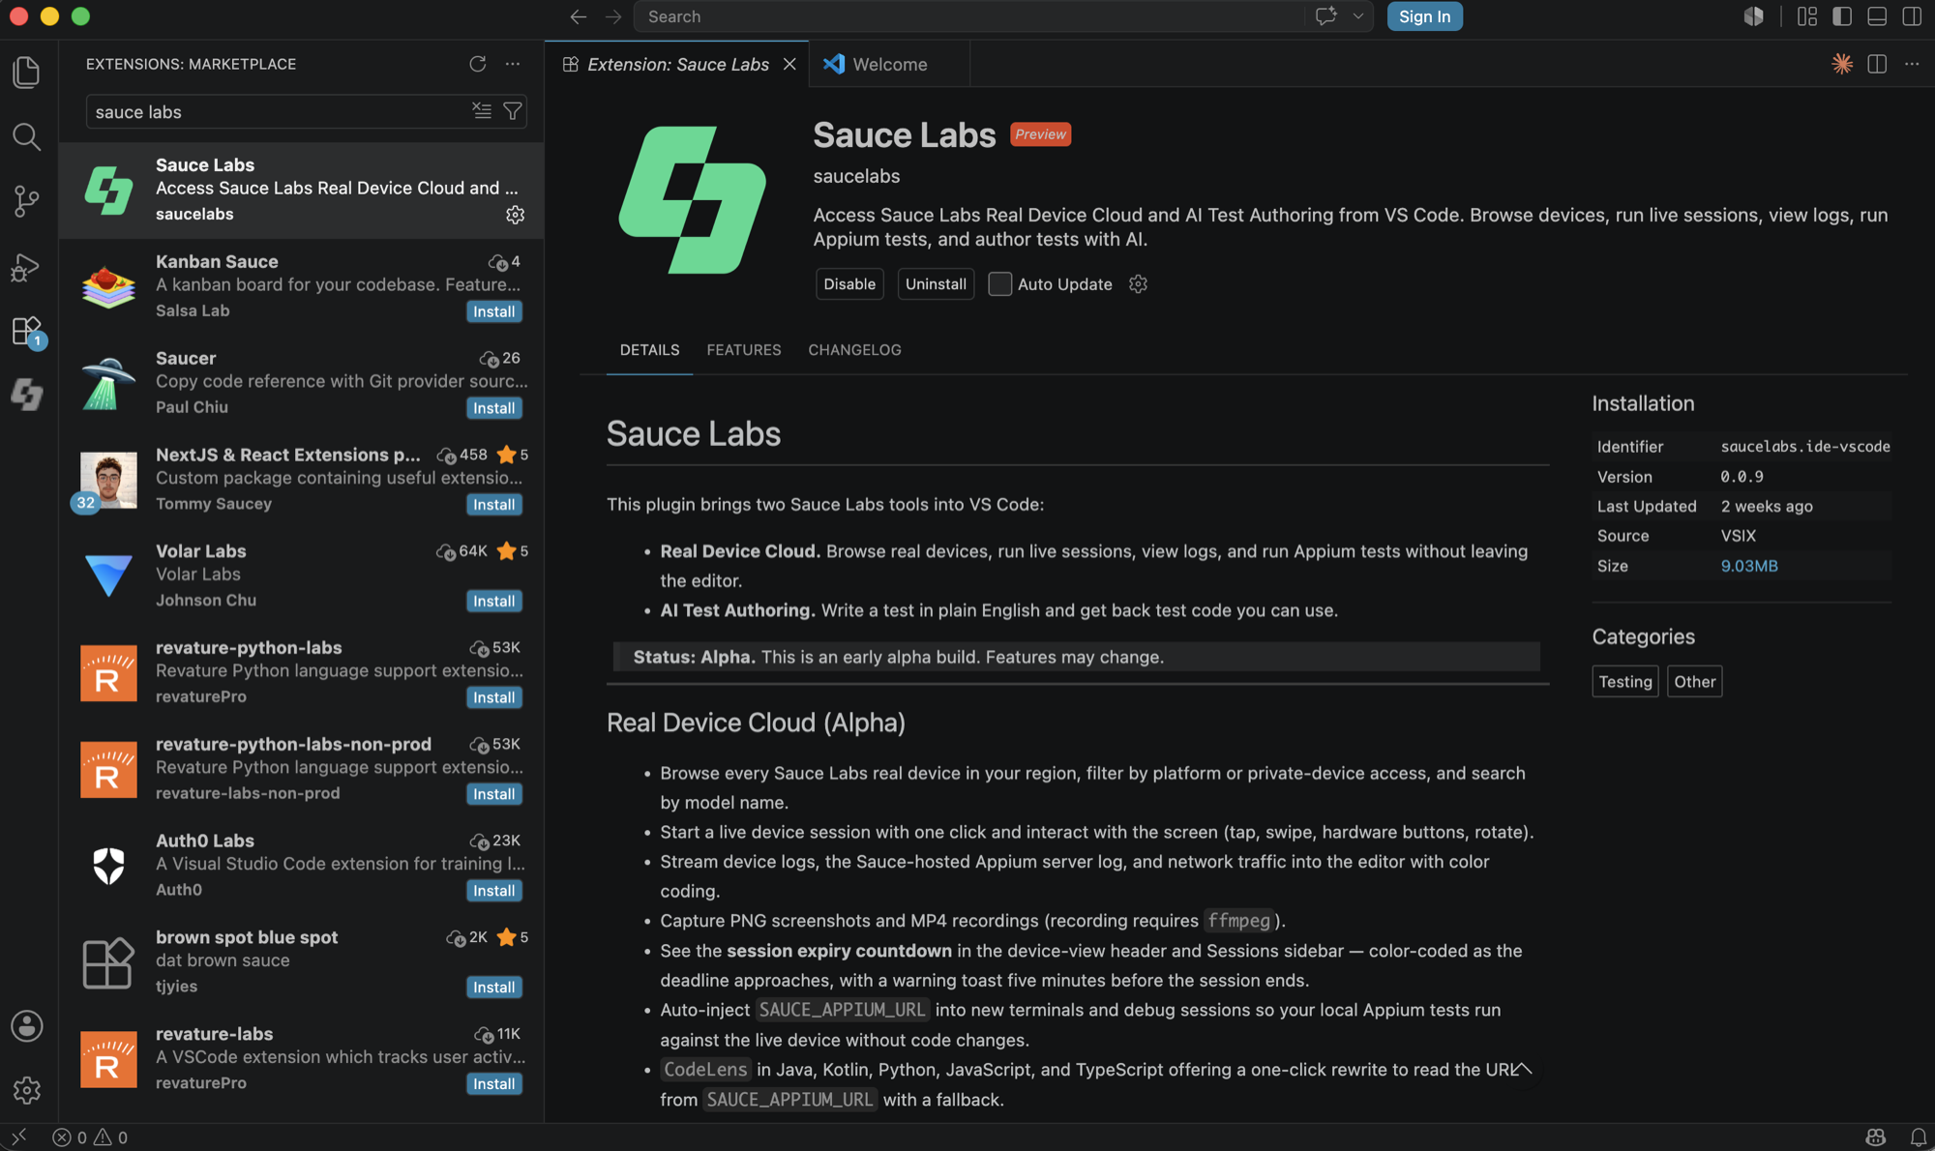
Task: Split the editor to the right
Action: pos(1877,64)
